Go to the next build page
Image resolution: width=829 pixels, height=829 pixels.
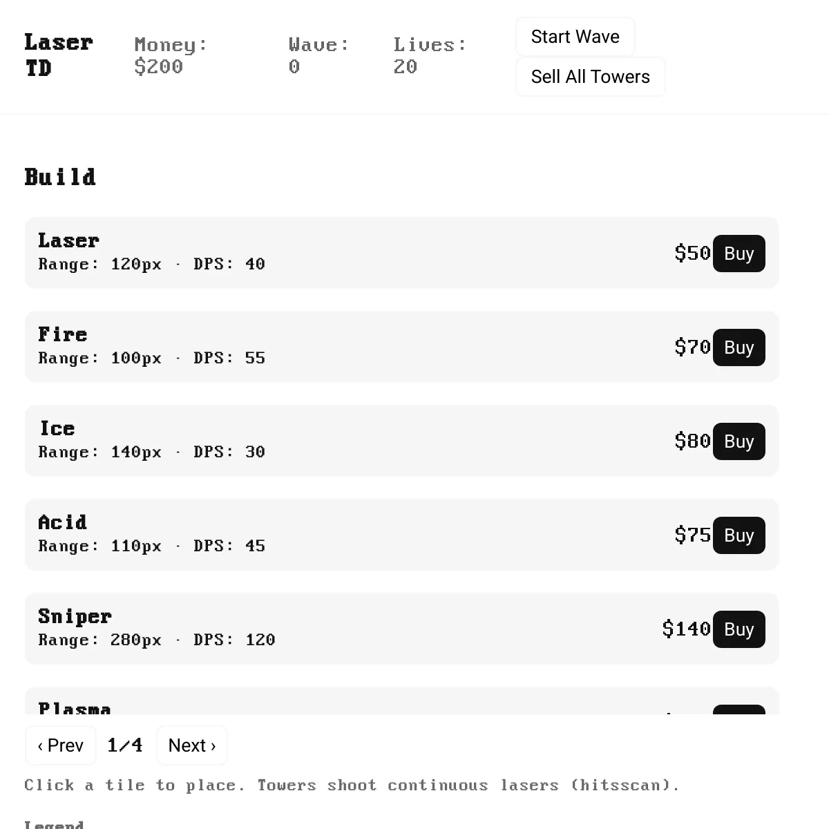192,745
